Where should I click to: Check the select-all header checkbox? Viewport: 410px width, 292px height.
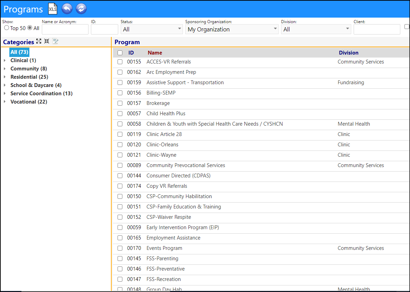click(x=120, y=53)
